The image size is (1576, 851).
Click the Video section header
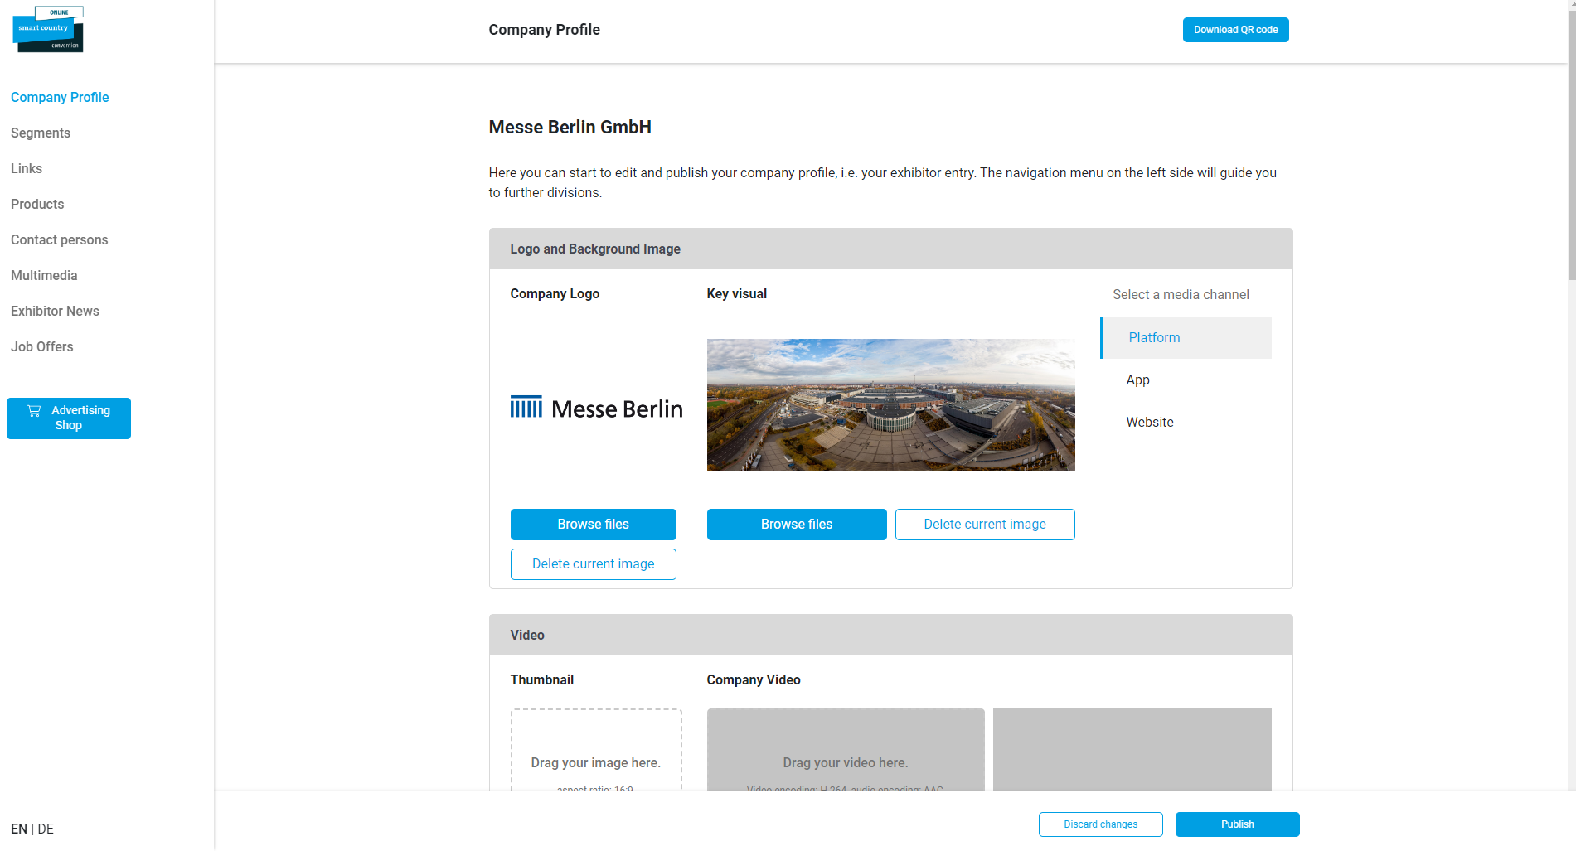click(x=891, y=635)
